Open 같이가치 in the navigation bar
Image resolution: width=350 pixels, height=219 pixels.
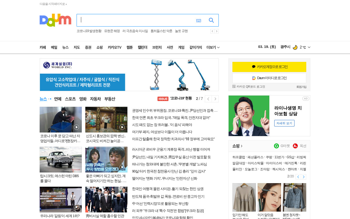(x=196, y=47)
